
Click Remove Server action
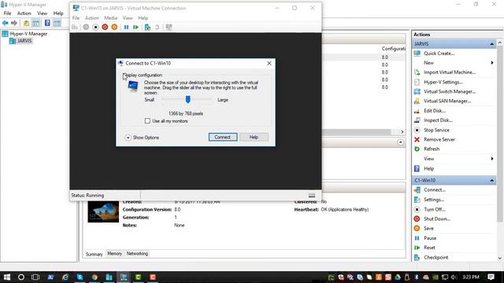tap(439, 140)
